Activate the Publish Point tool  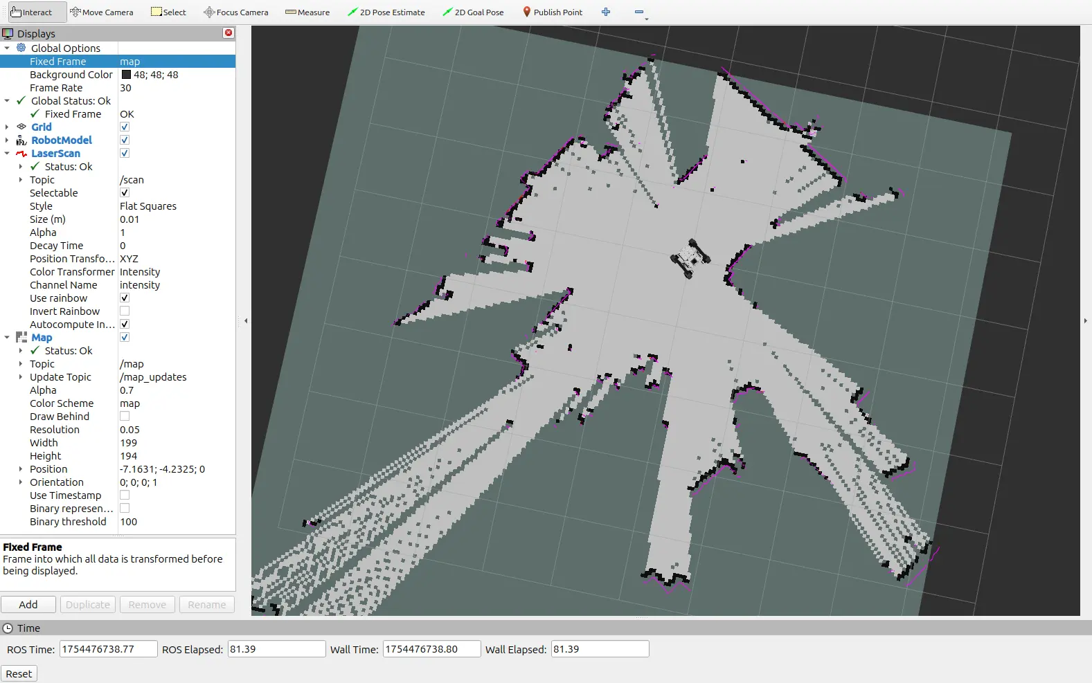552,12
